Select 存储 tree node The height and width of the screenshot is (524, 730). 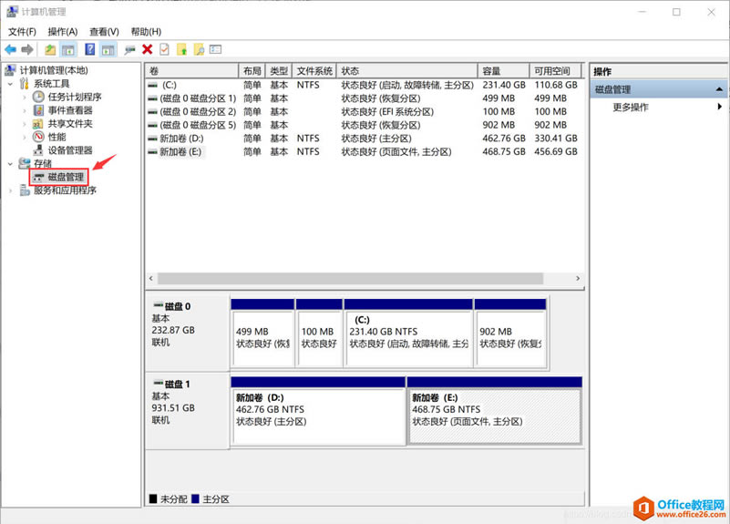[42, 163]
